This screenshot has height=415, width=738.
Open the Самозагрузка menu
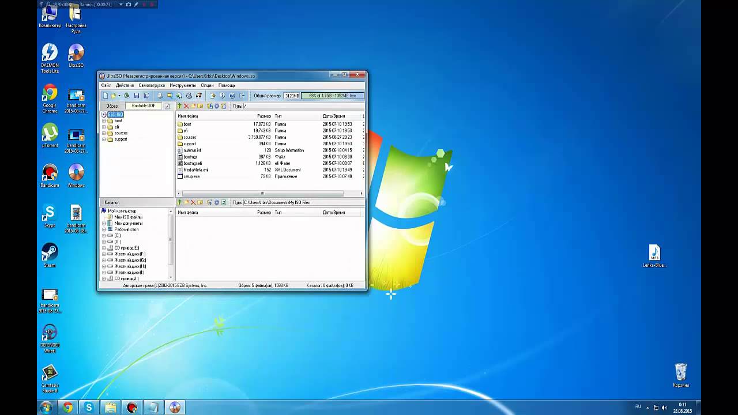[x=152, y=85]
